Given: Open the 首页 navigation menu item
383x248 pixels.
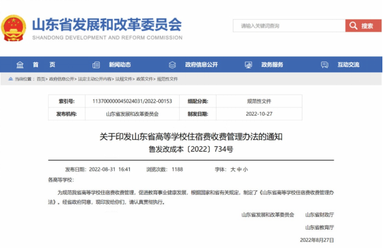Looking at the screenshot, I should coord(44,65).
